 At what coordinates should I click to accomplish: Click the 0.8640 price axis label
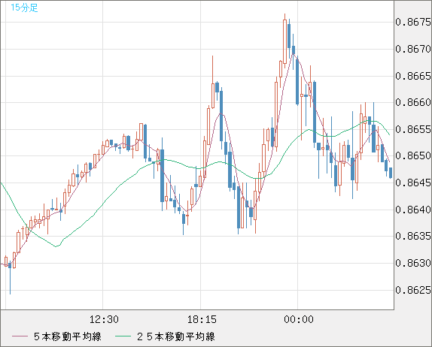(x=413, y=210)
